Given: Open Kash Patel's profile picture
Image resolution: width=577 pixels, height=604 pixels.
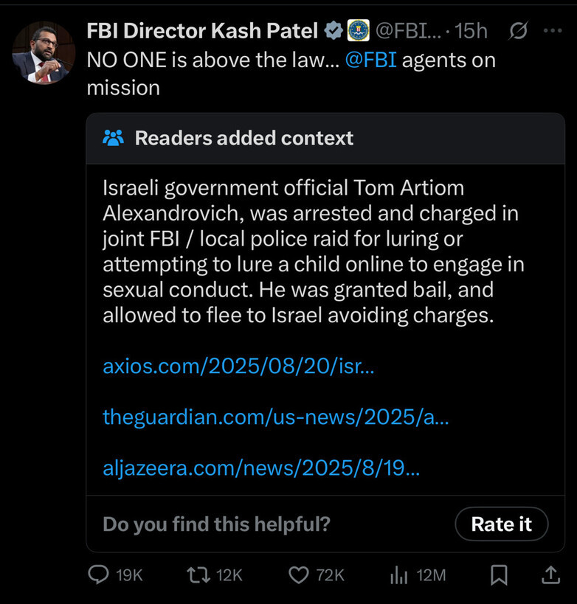Looking at the screenshot, I should tap(44, 52).
